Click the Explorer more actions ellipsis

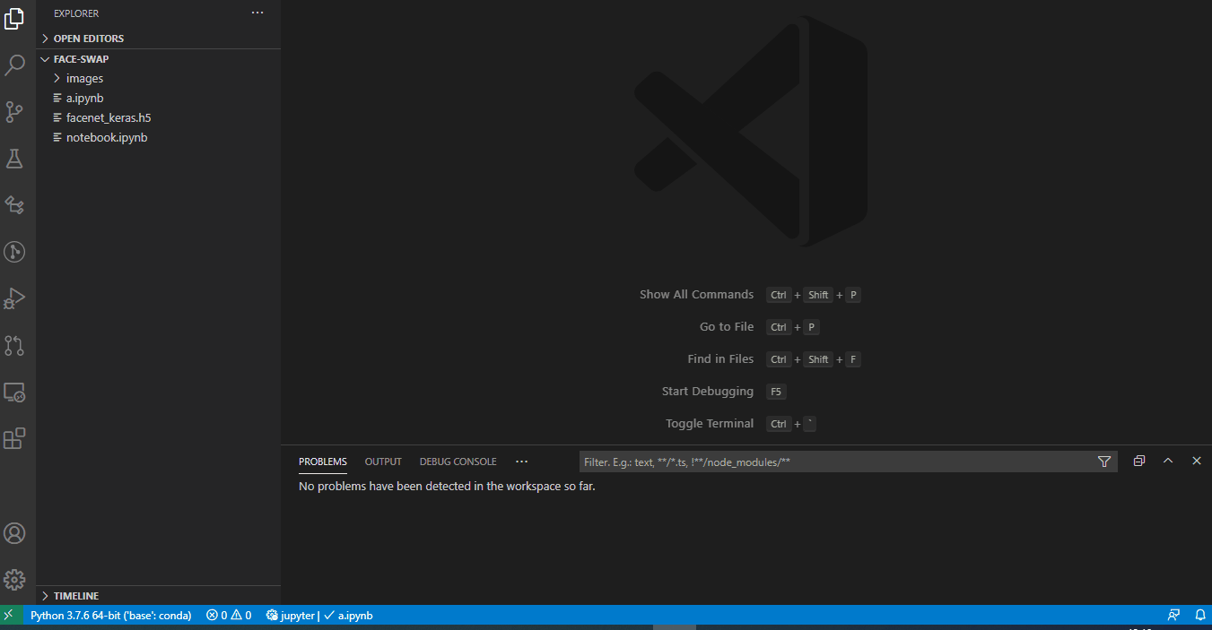[x=257, y=13]
